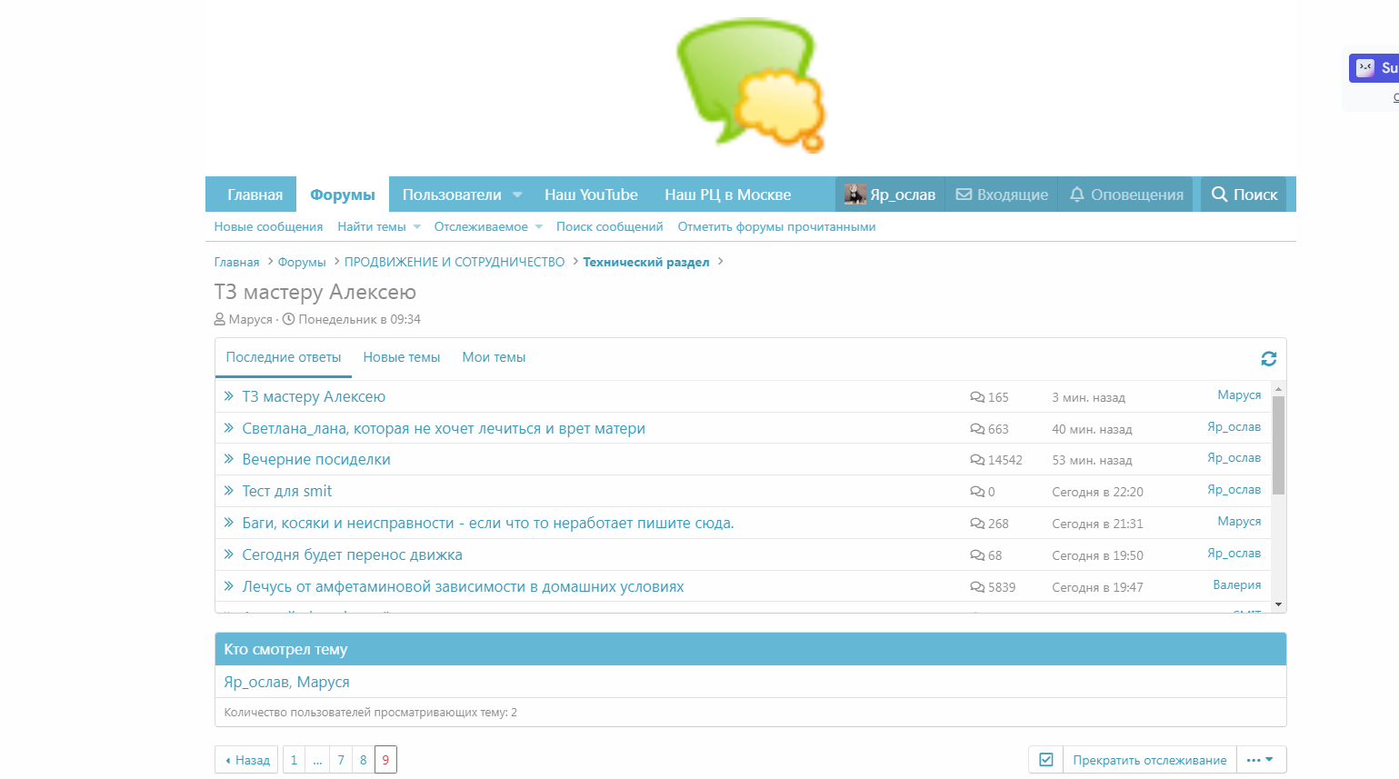This screenshot has width=1399, height=779.
Task: Click Яр_ослав user avatar in navigation bar
Action: 854,195
